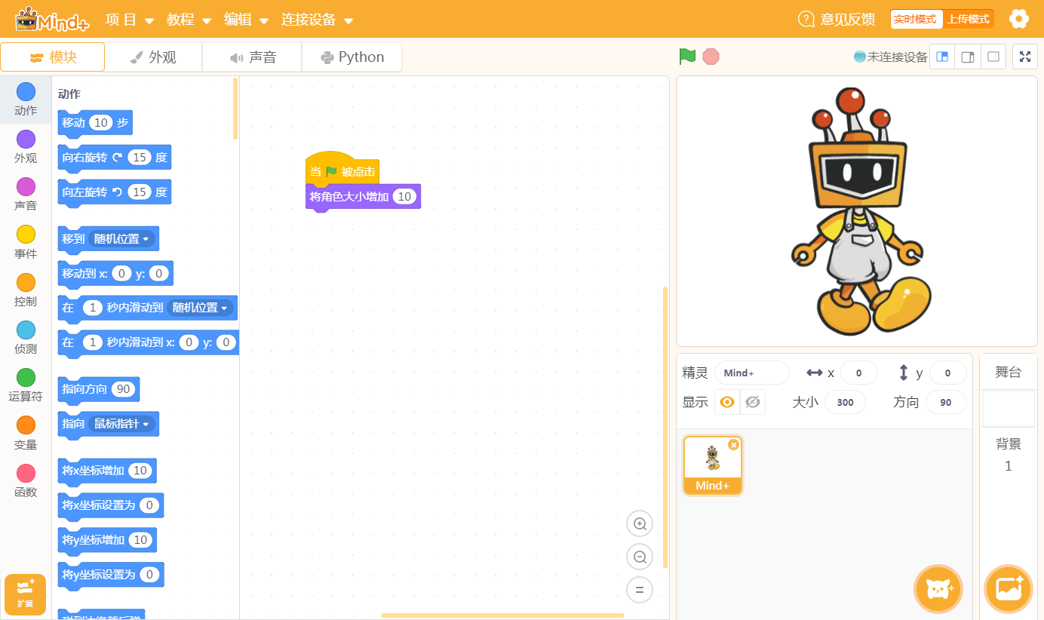
Task: Switch to 上传模式 upload mode
Action: [968, 19]
